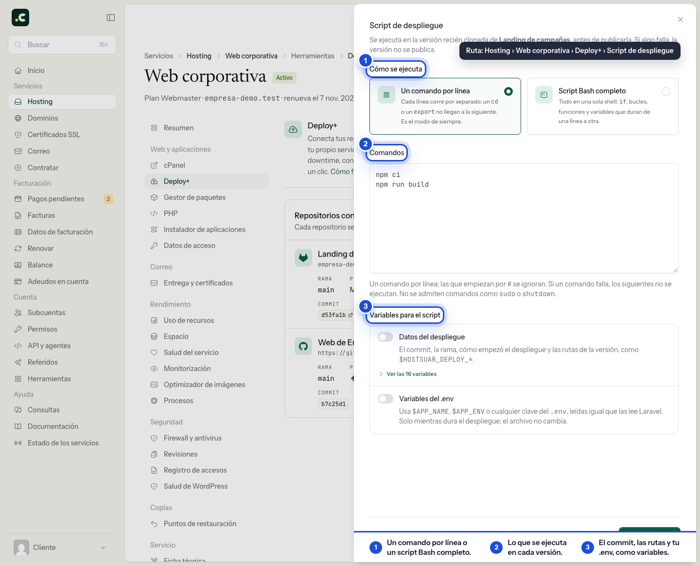
Task: Click commit hash b7c25d1
Action: 333,404
